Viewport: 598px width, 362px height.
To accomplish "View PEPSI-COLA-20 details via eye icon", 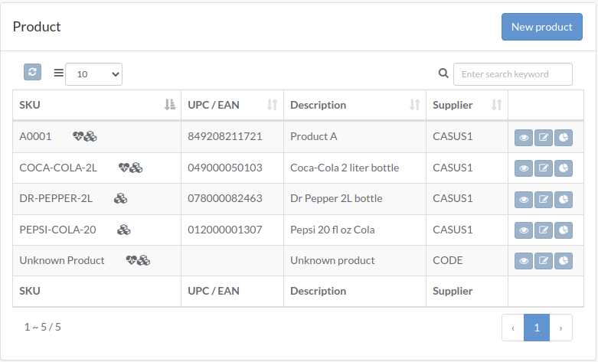I will click(524, 230).
